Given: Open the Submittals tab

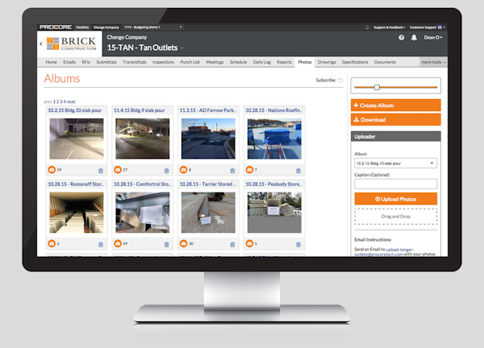Looking at the screenshot, I should click(x=106, y=62).
